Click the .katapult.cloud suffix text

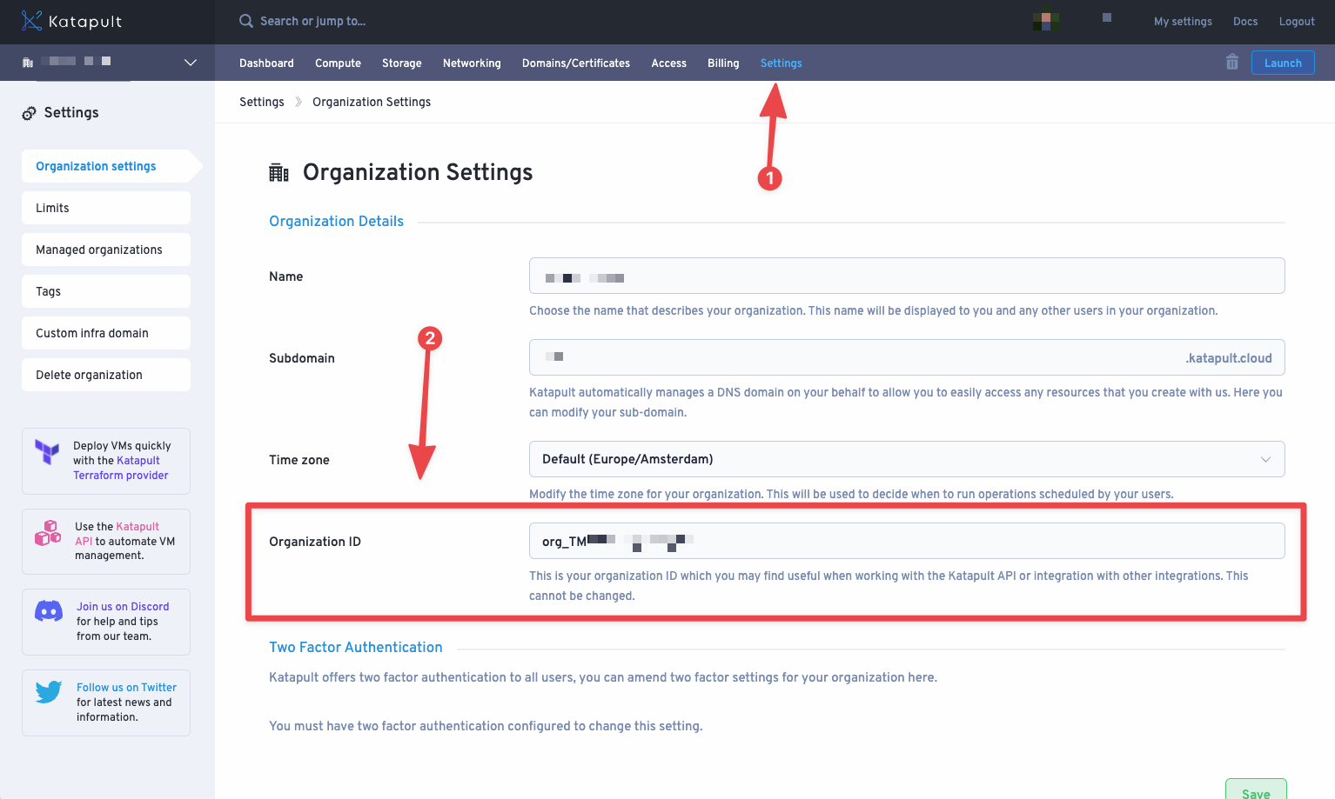1229,358
